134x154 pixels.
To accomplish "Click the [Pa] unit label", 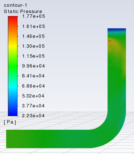I will tap(10, 122).
